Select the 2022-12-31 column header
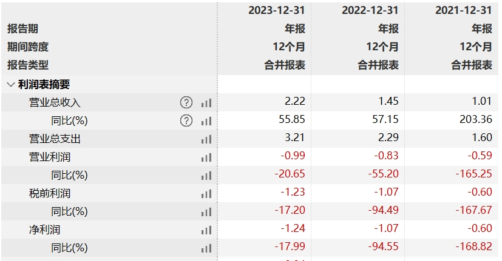This screenshot has width=502, height=261. point(370,10)
